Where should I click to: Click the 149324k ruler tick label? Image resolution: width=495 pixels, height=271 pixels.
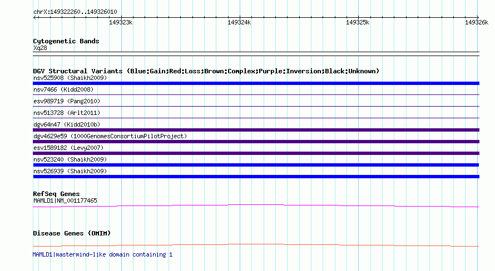tap(239, 22)
